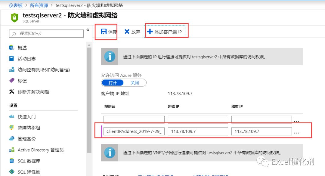
Task: Select 概述 in the sidebar menu
Action: pyautogui.click(x=22, y=48)
